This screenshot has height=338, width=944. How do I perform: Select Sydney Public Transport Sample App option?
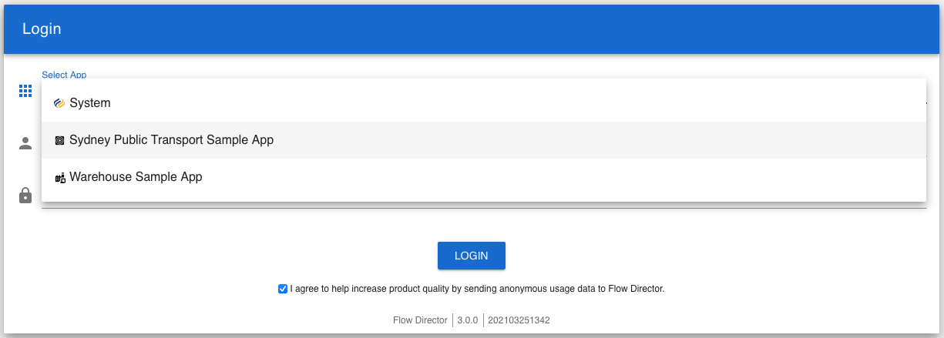tap(171, 140)
